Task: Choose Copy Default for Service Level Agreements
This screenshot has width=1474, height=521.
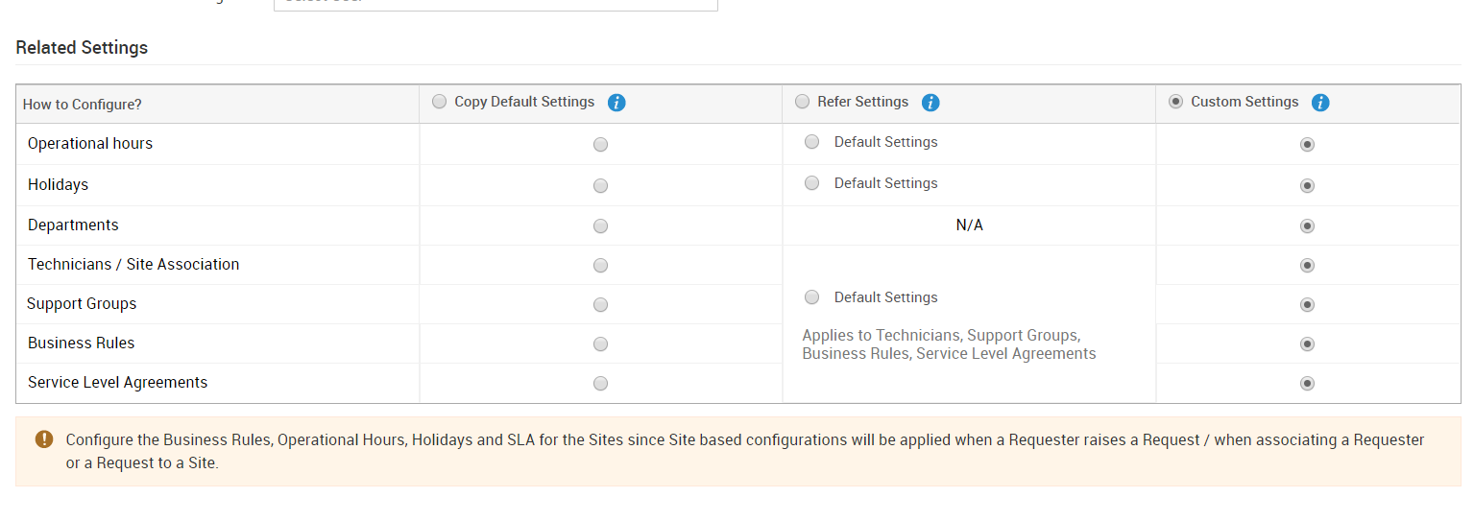Action: click(600, 384)
